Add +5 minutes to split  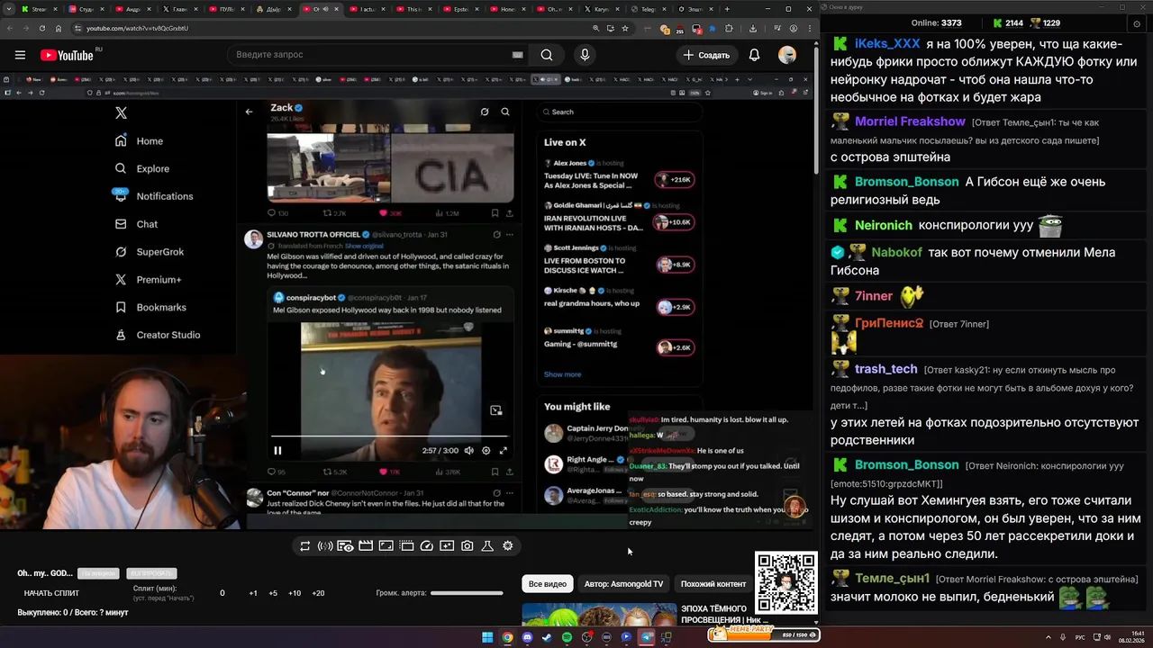coord(274,593)
